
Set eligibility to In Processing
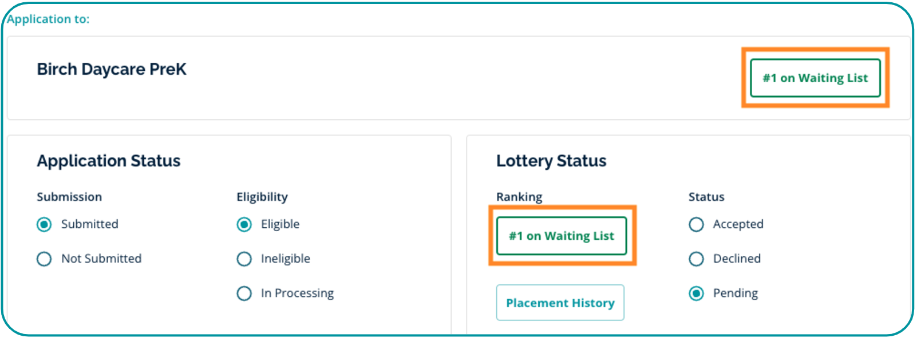click(244, 293)
